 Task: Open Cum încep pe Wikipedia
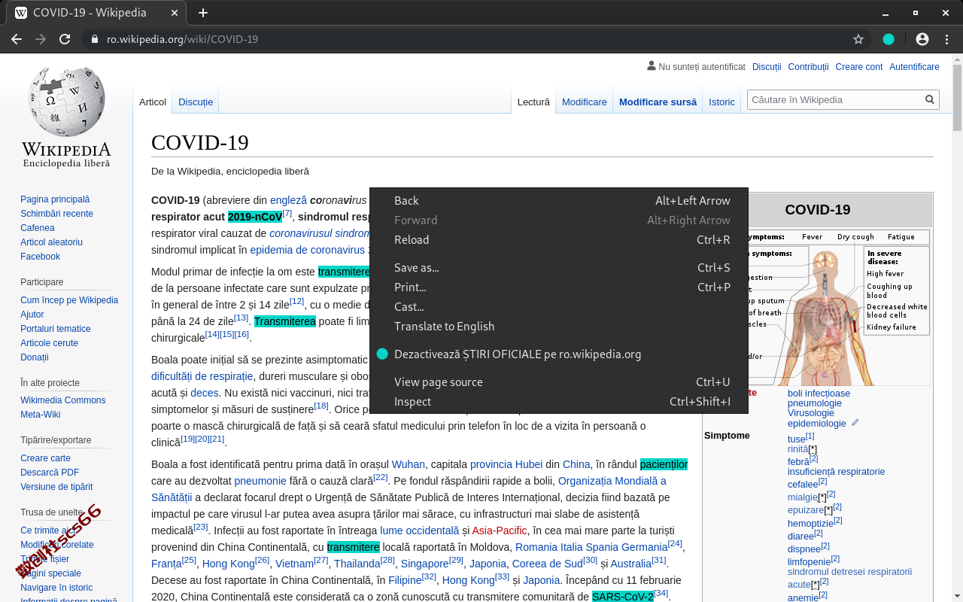click(x=69, y=300)
